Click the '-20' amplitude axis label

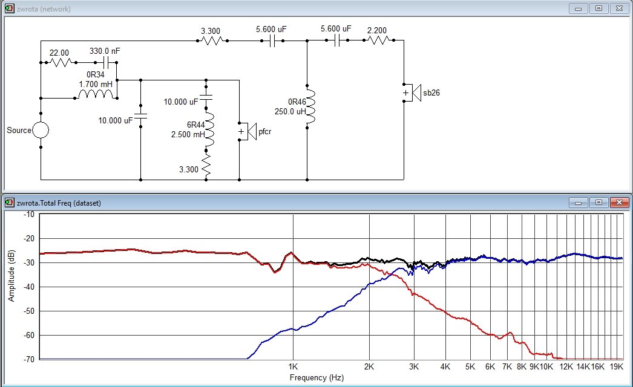coord(29,238)
